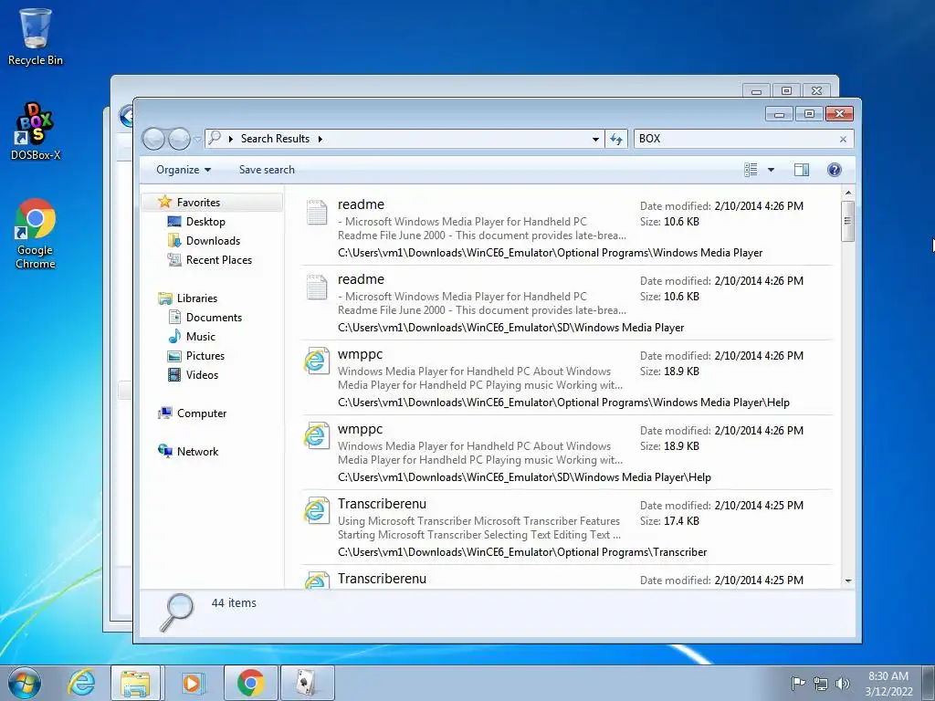The width and height of the screenshot is (935, 701).
Task: Open the view options dropdown arrow
Action: tap(771, 170)
